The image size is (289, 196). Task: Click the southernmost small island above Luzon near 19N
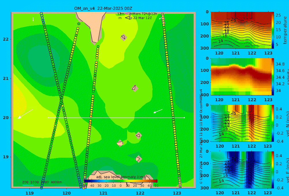tap(138, 159)
